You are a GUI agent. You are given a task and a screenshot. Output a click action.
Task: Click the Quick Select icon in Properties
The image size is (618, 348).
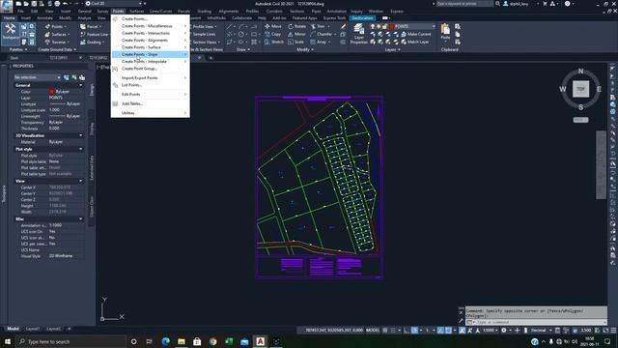[82, 77]
